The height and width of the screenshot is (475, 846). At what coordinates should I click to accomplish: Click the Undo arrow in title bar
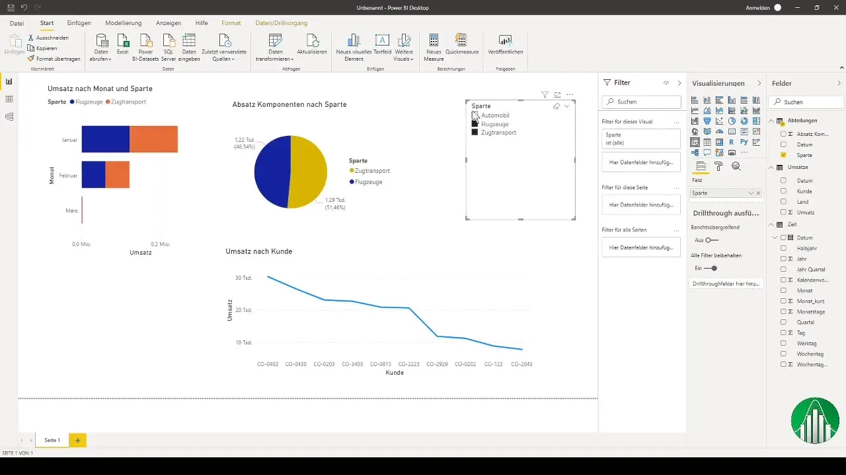point(24,7)
